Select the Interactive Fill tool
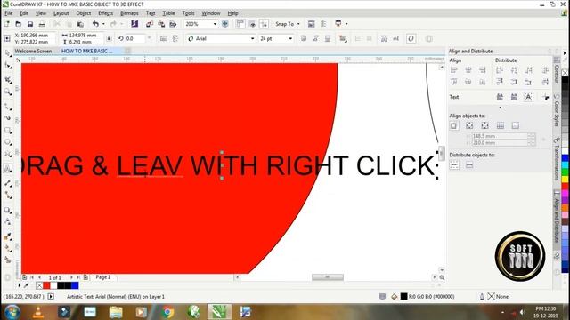The image size is (570, 320). (8, 249)
